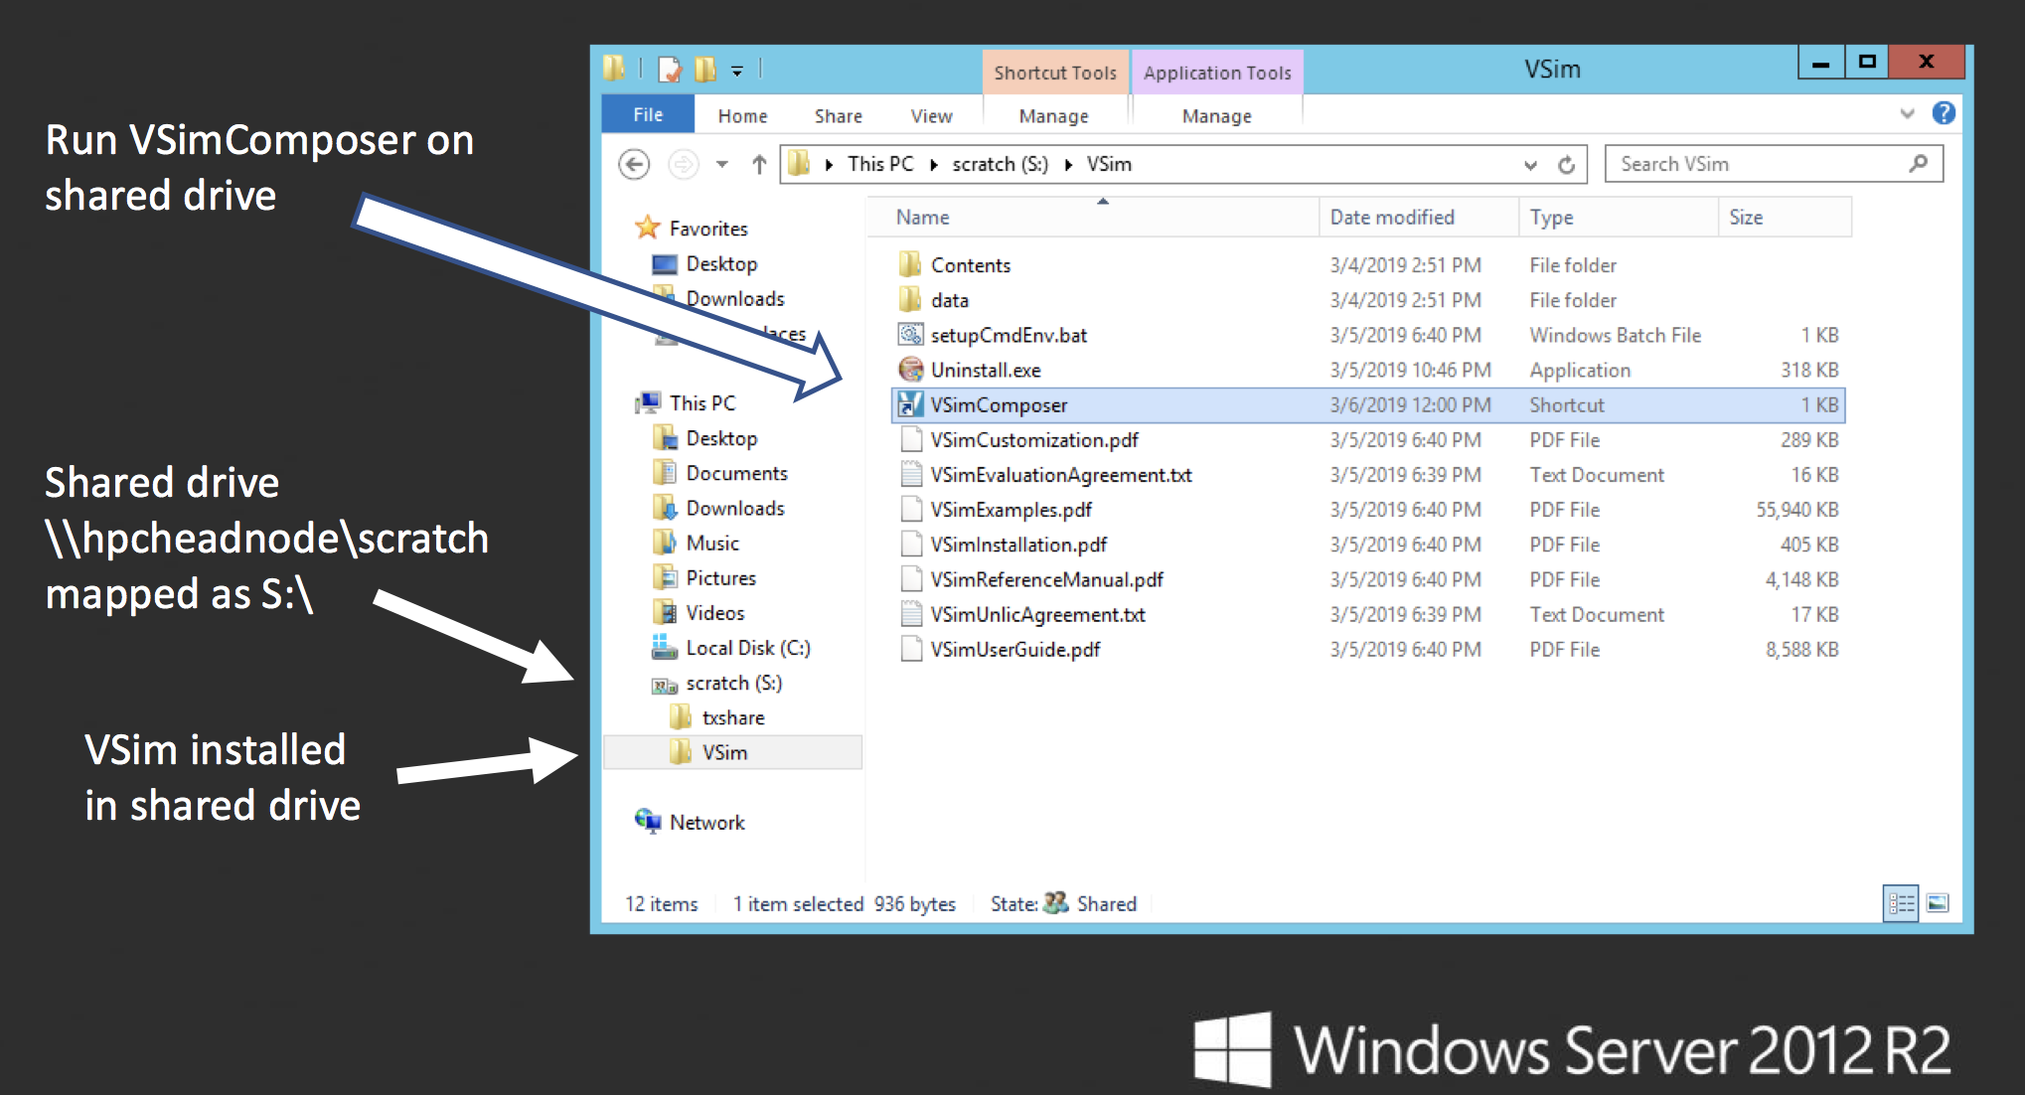Expand the ribbon with chevron arrow

pyautogui.click(x=1907, y=113)
